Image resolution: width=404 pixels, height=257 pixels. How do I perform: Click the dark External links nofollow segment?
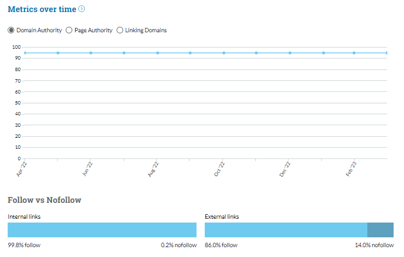click(380, 230)
